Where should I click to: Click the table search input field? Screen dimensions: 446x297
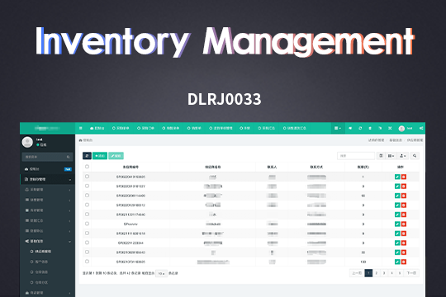(356, 156)
